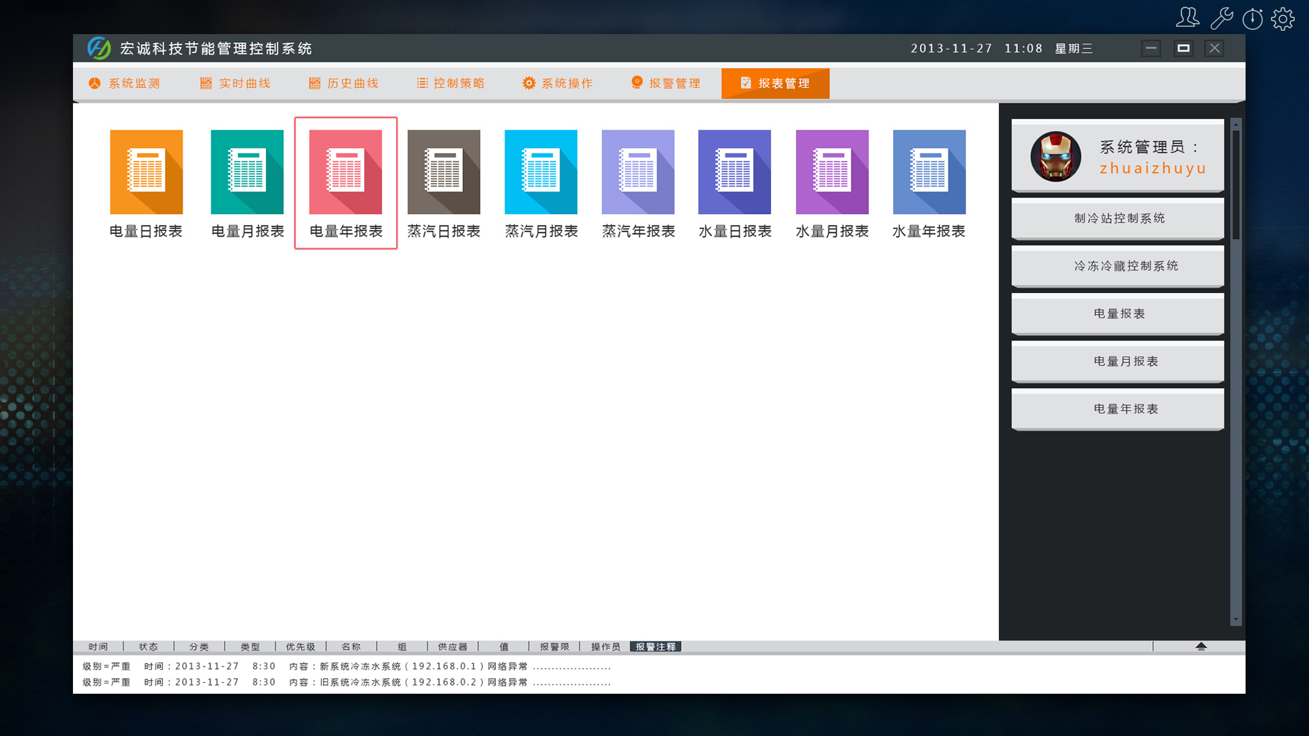
Task: Click the 冷冻冷藏控制系统 button
Action: 1118,266
